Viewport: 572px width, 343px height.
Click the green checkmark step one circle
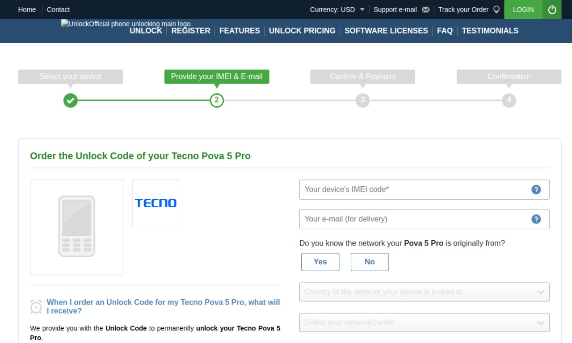pos(70,100)
